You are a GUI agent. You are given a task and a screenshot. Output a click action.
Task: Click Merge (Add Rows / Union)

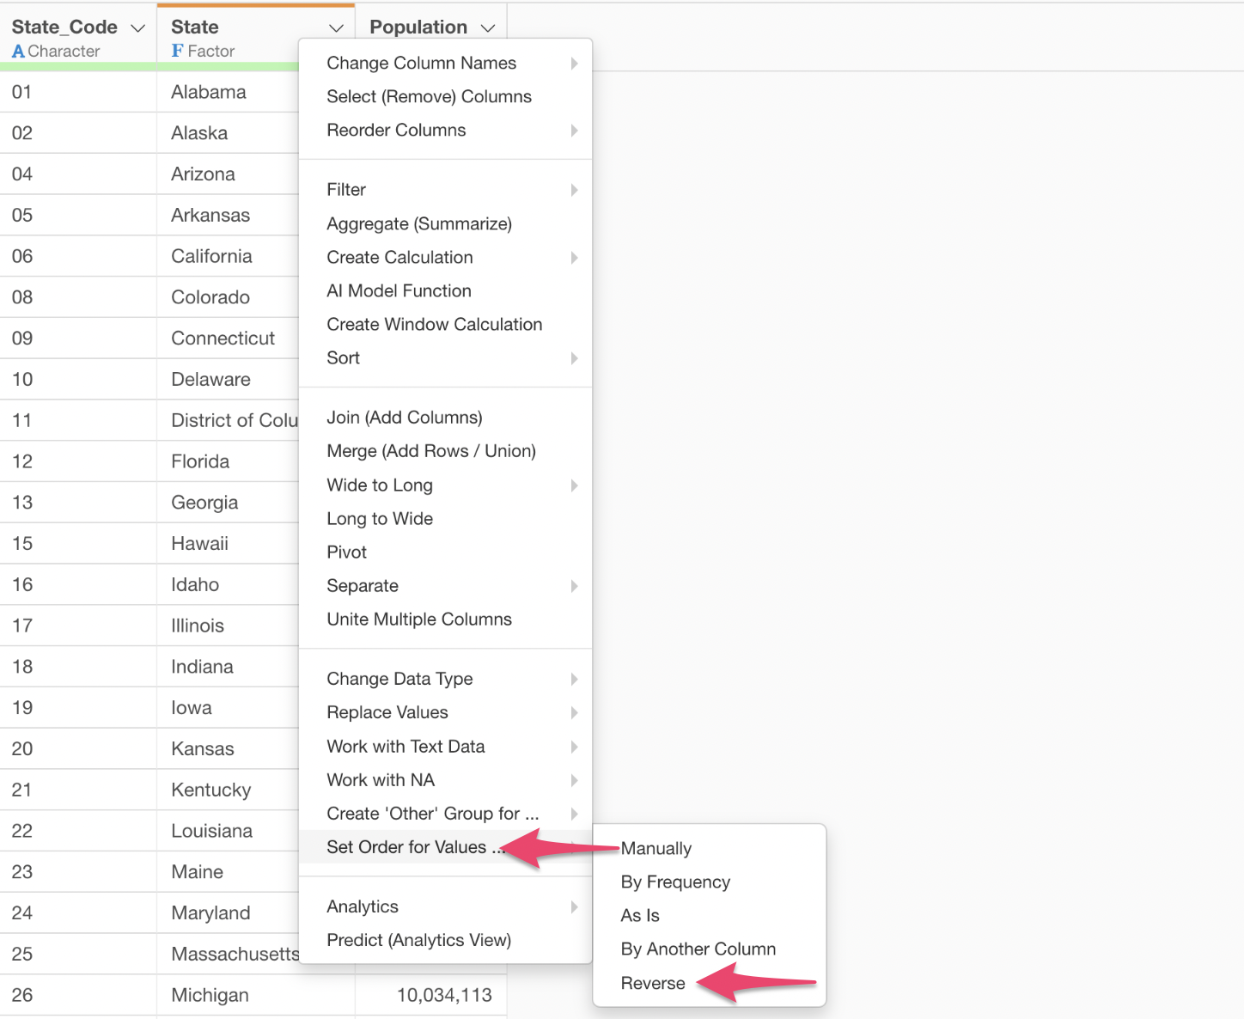[430, 451]
